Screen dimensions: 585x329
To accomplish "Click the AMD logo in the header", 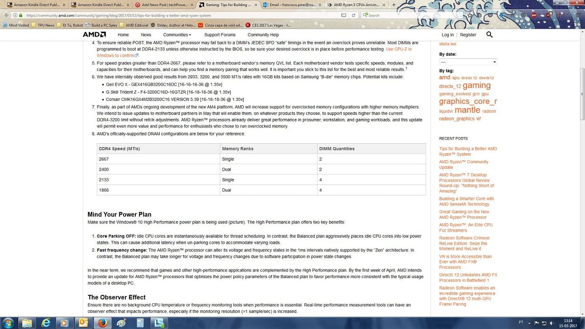I will (94, 35).
